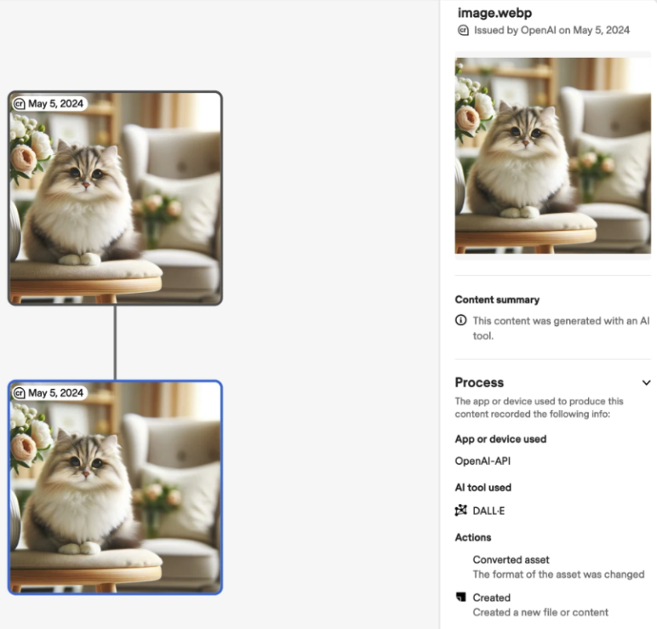This screenshot has width=657, height=629.
Task: Select the highlighted bottom cat image node
Action: pos(115,488)
